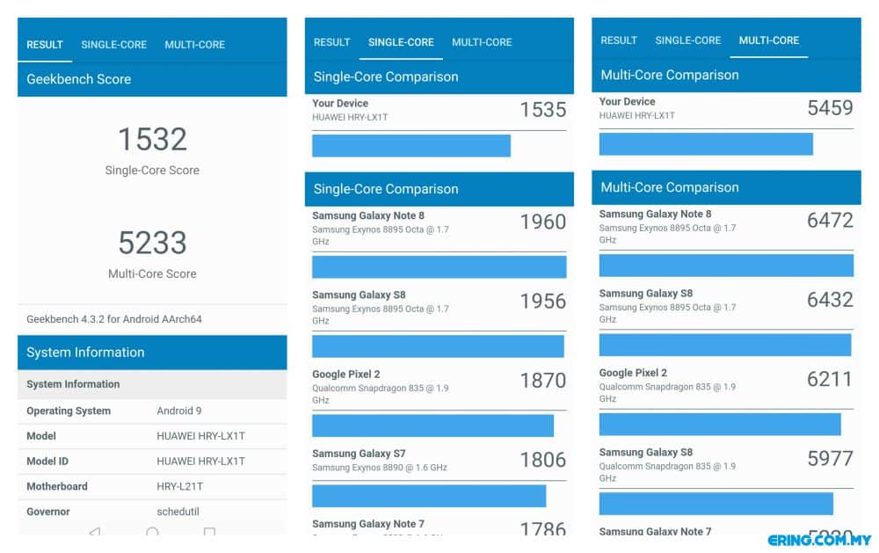
Task: Click the Galaxy S7 1806 score bar
Action: (429, 496)
